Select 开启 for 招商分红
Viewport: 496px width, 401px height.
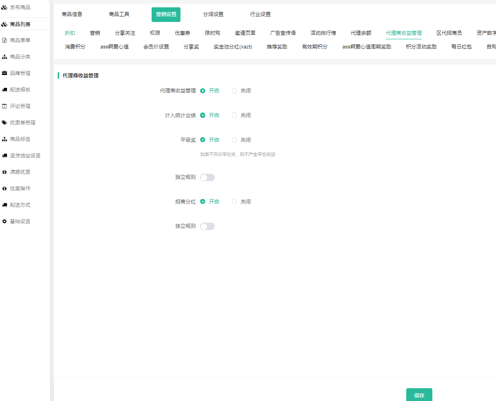[203, 202]
